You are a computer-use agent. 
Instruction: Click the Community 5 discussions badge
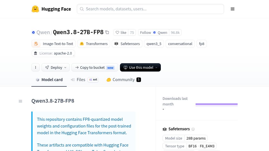tap(139, 80)
